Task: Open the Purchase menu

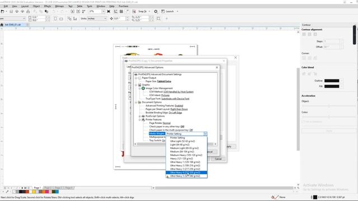Action: 124,6
